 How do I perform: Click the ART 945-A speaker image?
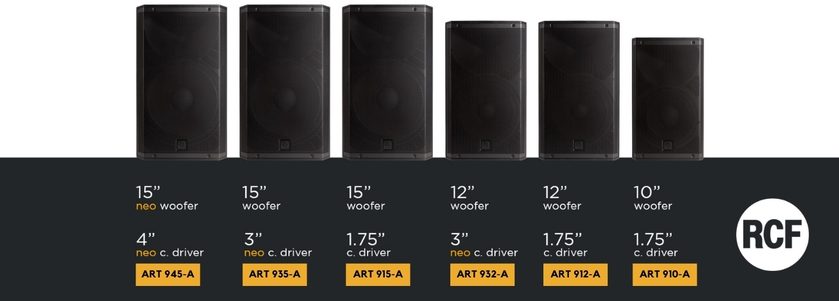pos(182,82)
